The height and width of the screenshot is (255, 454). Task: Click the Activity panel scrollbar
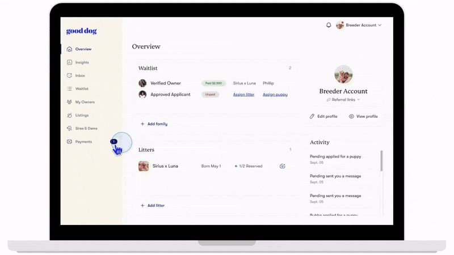coord(381,161)
